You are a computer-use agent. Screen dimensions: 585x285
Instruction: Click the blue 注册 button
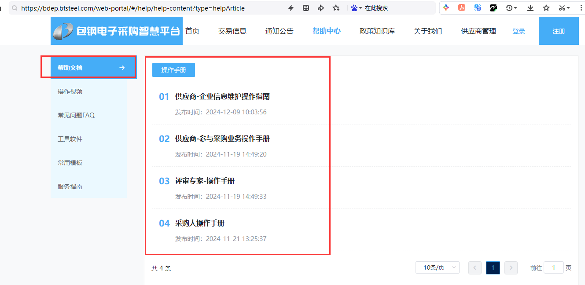click(559, 31)
